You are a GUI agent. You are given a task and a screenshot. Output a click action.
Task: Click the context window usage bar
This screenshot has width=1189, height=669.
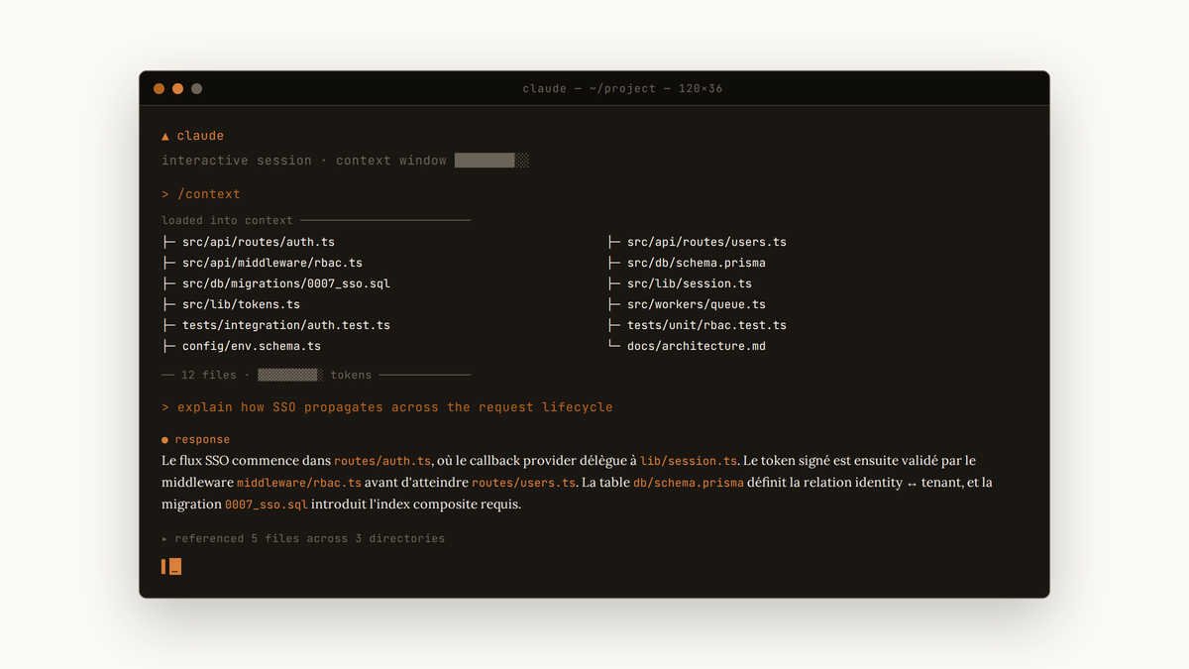491,161
